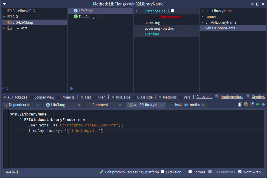
Task: Uncheck the Word Wrap checkbox
Action: pyautogui.click(x=240, y=172)
